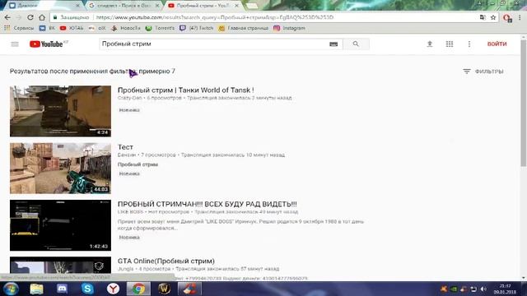Image resolution: width=527 pixels, height=296 pixels.
Task: Reload the page with the refresh icon
Action: (x=30, y=17)
